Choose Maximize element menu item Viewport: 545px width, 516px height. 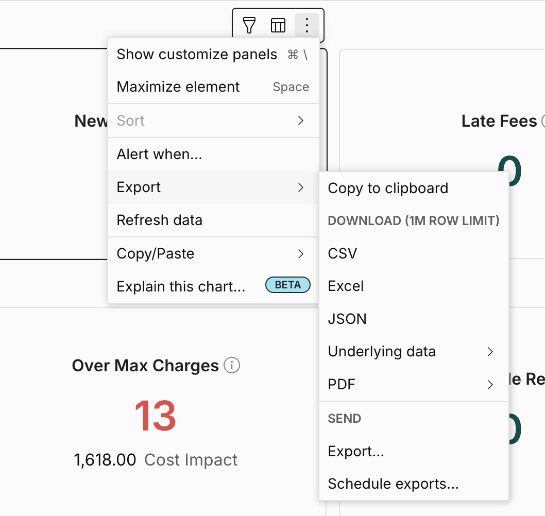point(213,87)
